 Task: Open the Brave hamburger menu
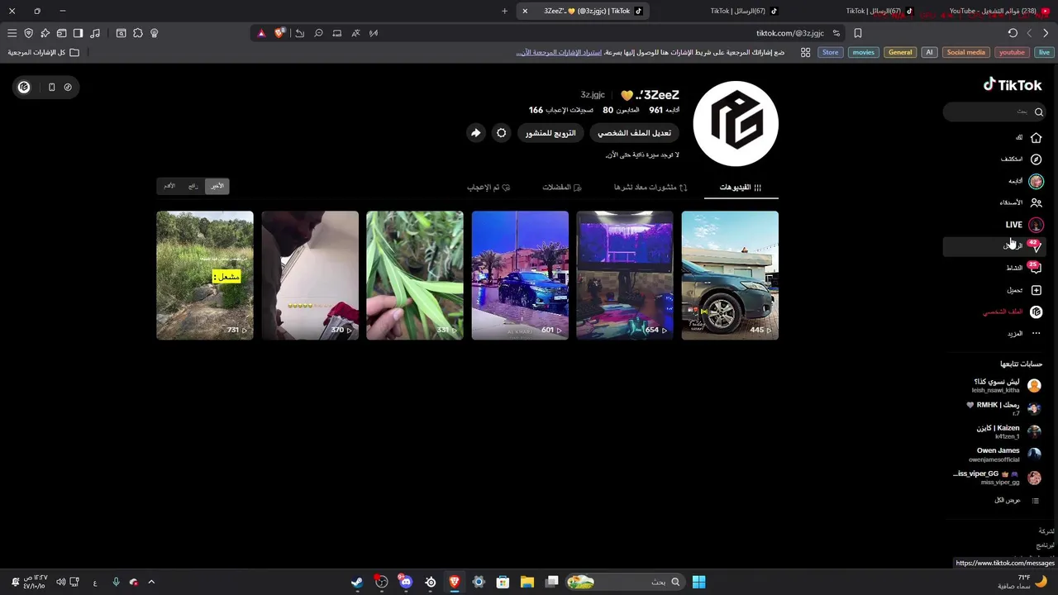click(x=12, y=33)
